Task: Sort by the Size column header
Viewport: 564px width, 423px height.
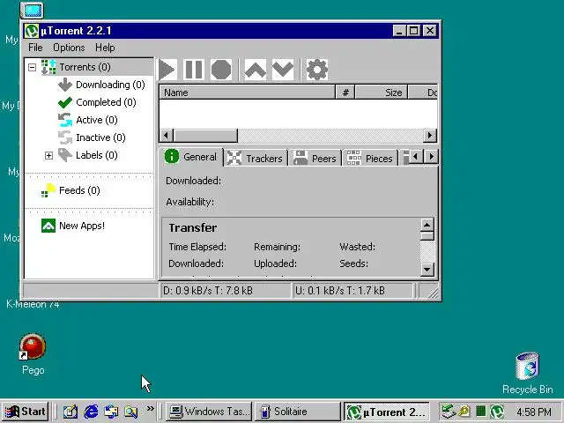Action: pyautogui.click(x=382, y=93)
